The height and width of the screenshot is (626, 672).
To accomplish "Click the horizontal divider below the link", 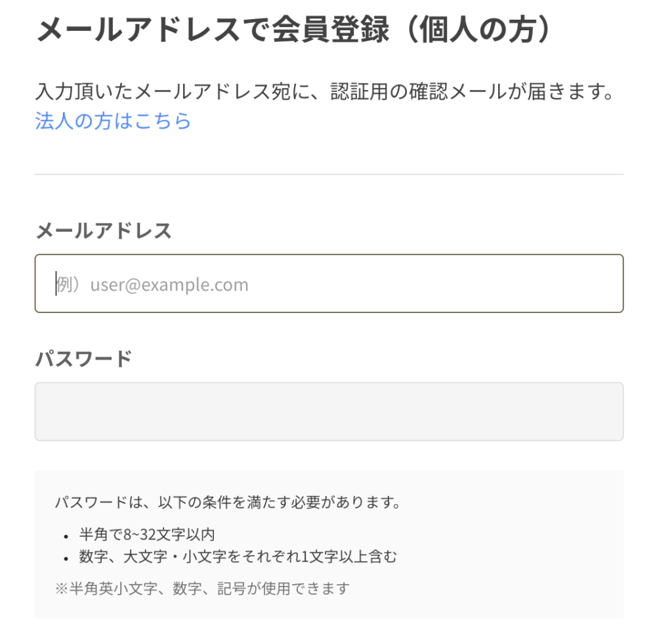I will point(329,175).
